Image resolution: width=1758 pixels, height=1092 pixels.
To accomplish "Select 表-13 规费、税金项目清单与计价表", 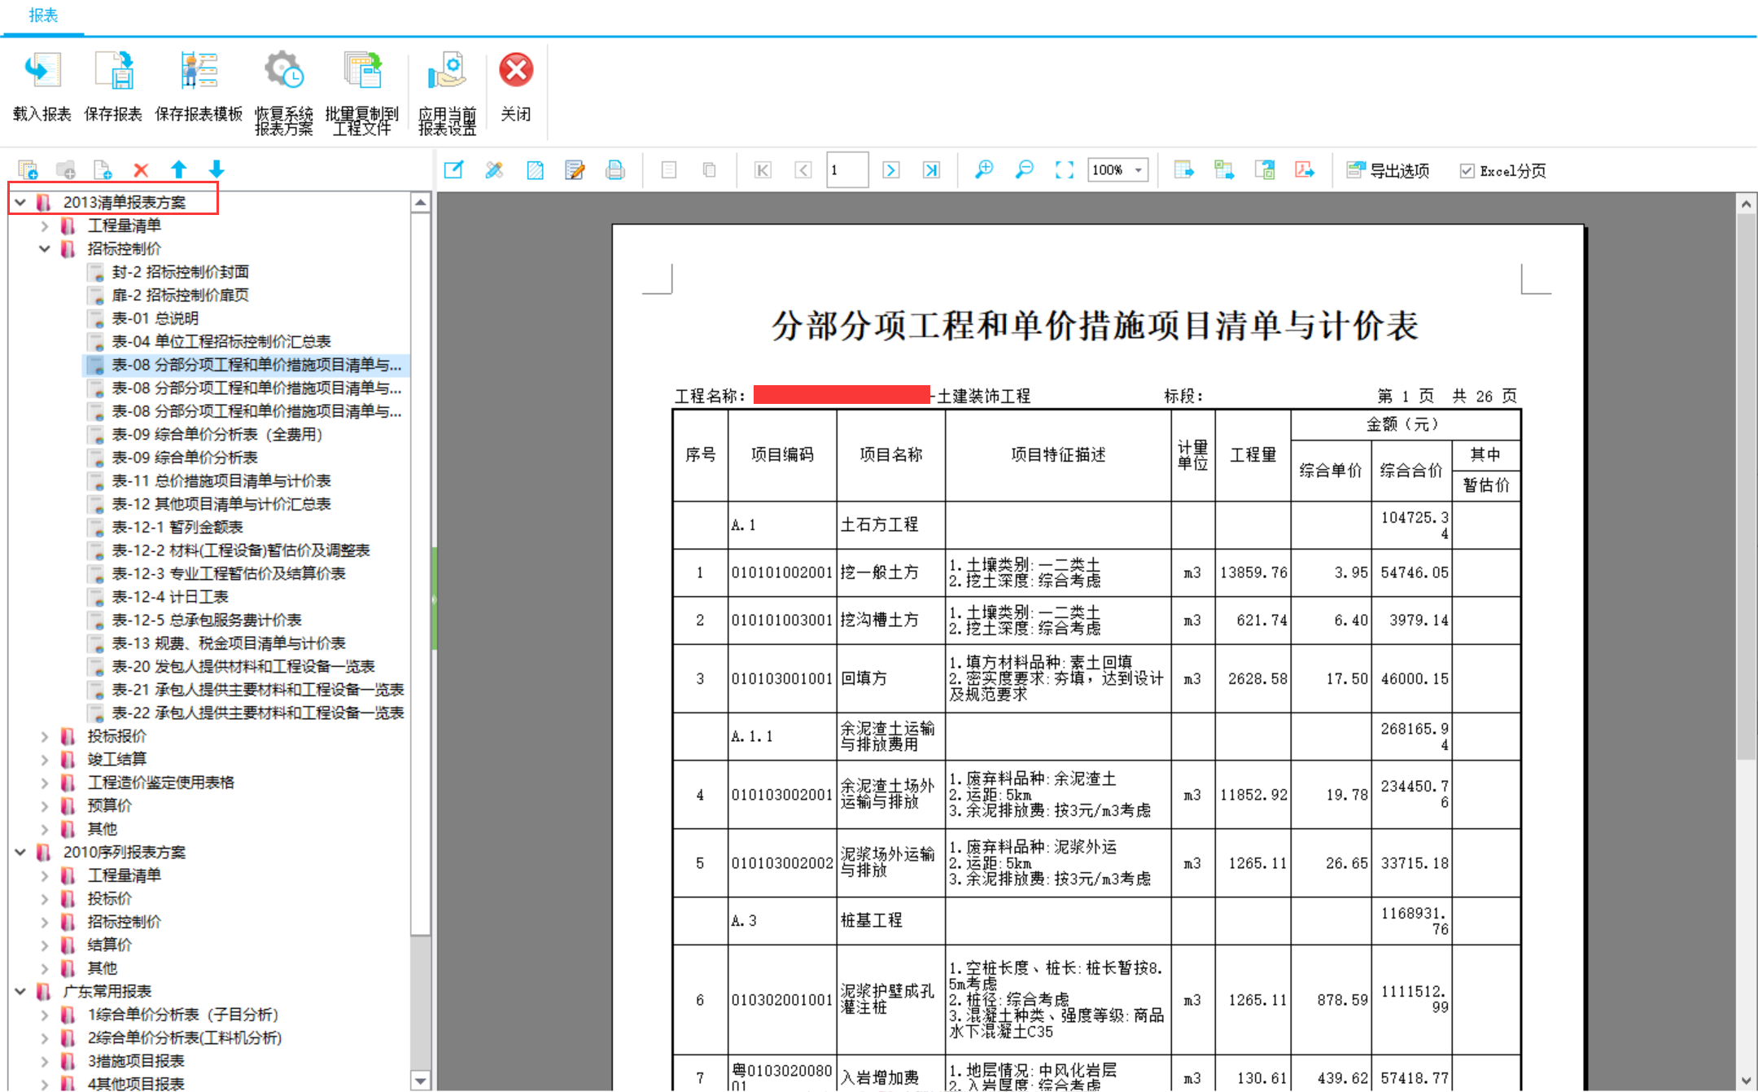I will point(228,643).
